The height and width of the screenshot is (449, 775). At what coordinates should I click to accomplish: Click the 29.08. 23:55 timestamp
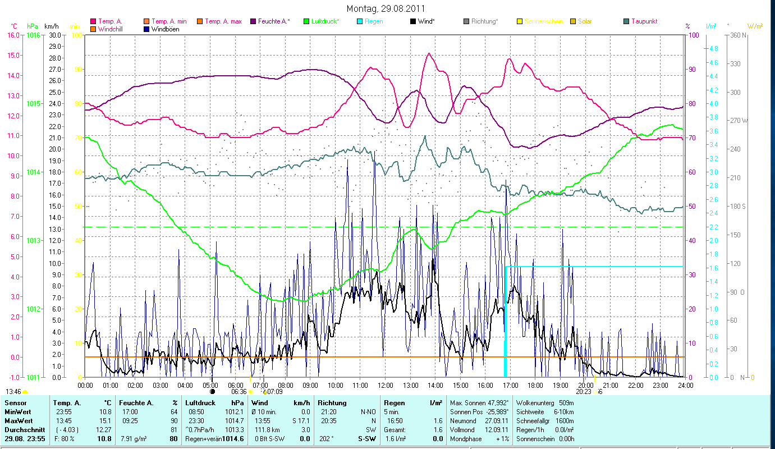tap(24, 438)
